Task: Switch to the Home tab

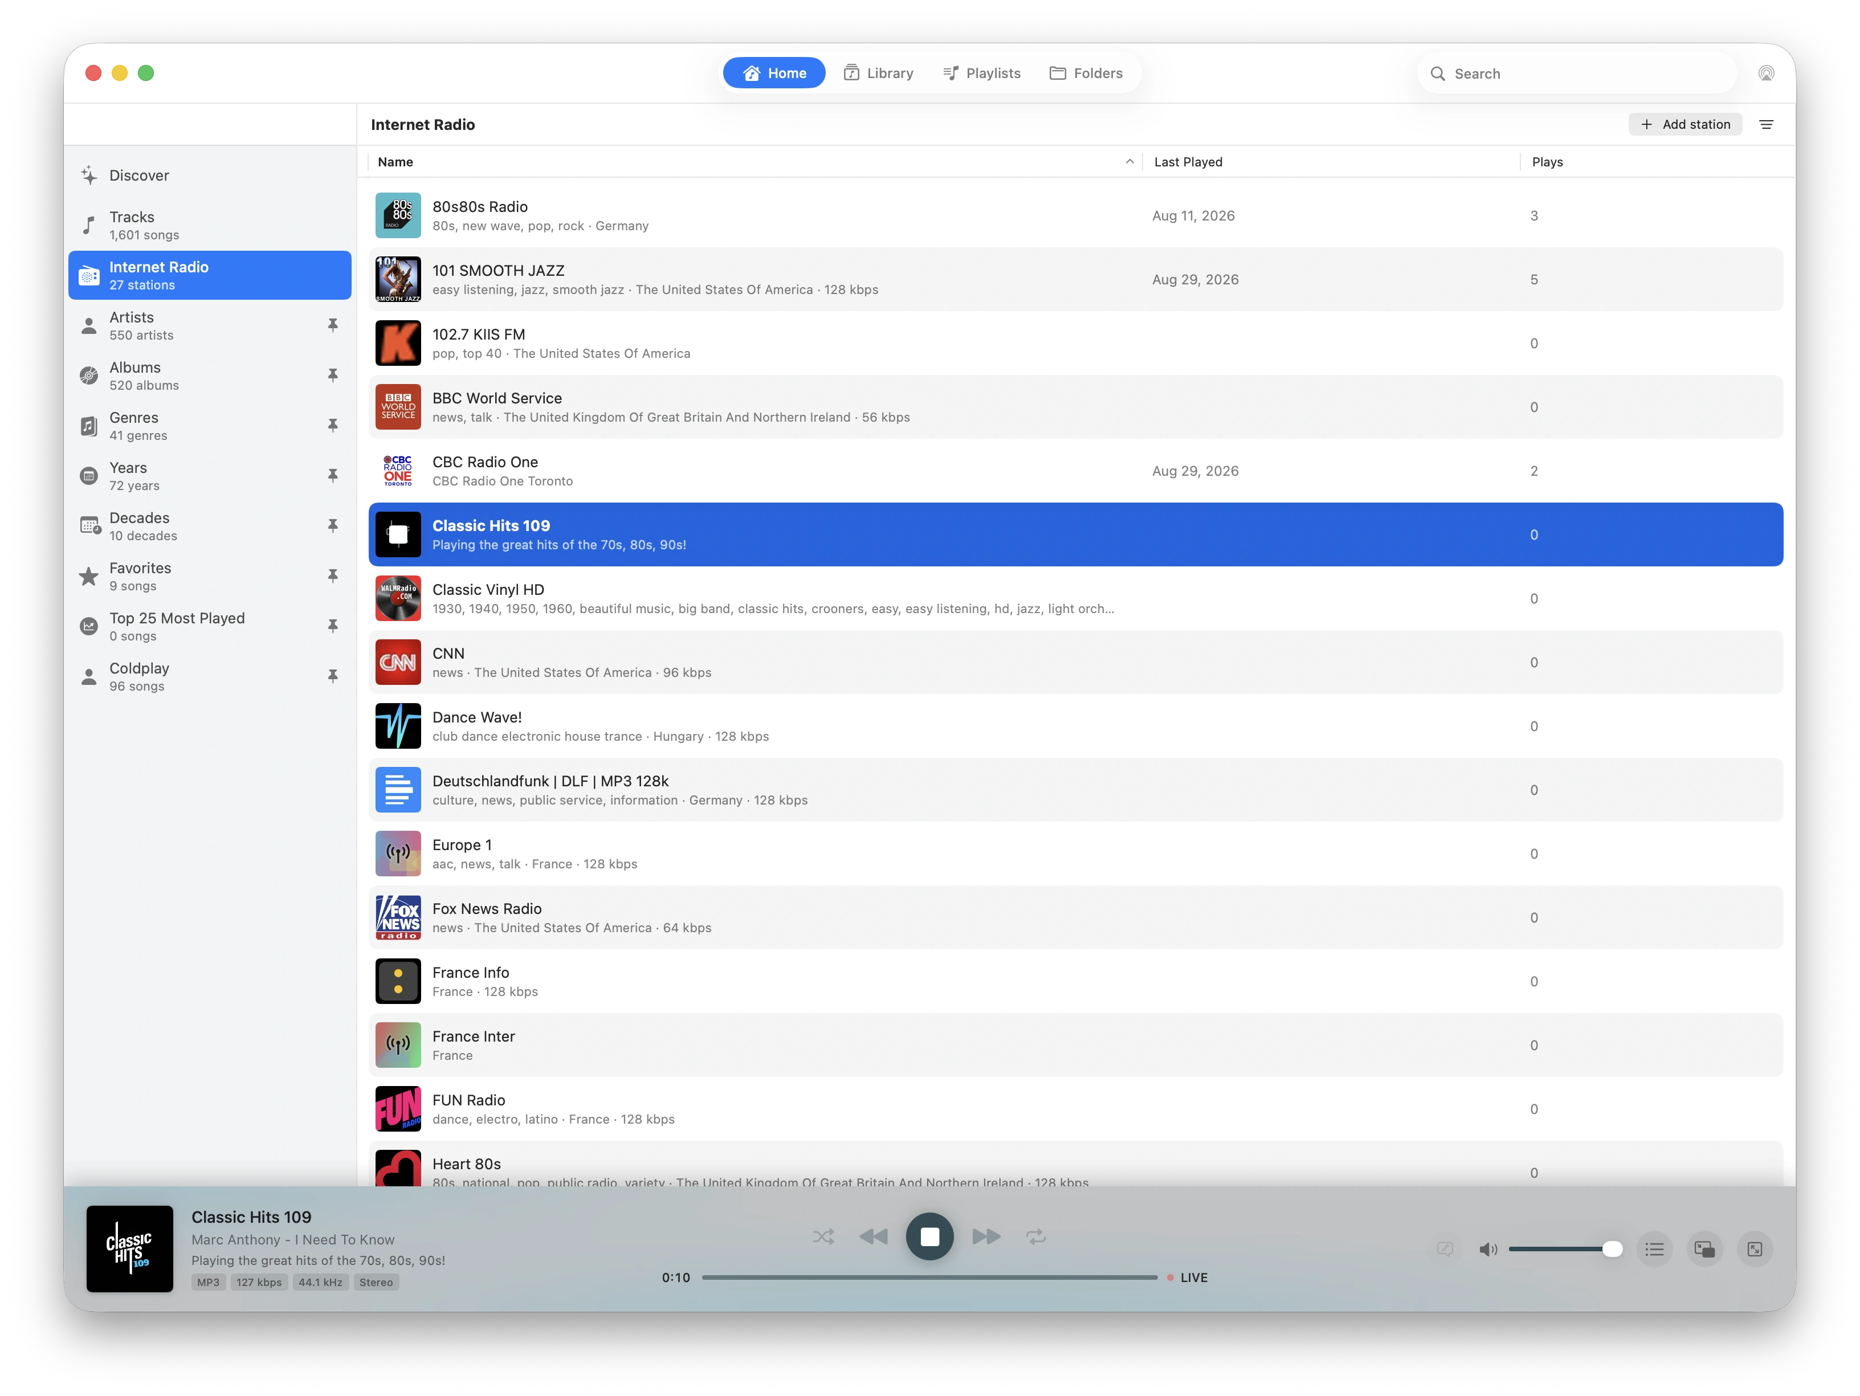Action: click(774, 73)
